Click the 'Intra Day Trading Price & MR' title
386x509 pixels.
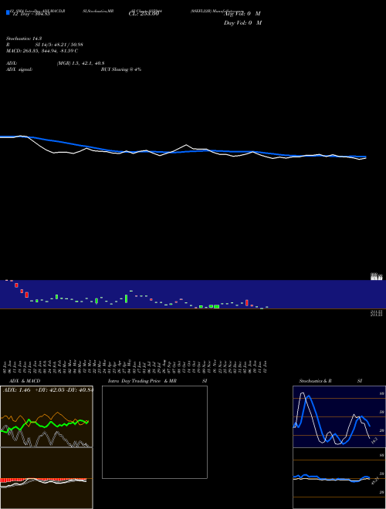(x=142, y=381)
